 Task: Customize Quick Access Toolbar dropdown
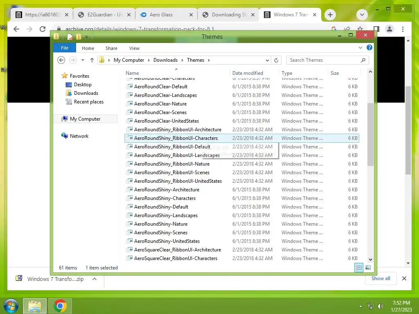(x=87, y=37)
